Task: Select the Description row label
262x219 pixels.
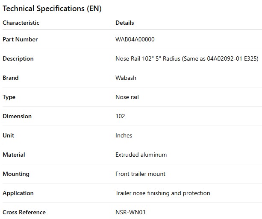Action: click(18, 58)
